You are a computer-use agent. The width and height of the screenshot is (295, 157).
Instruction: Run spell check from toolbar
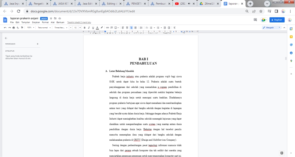[x=18, y=28]
